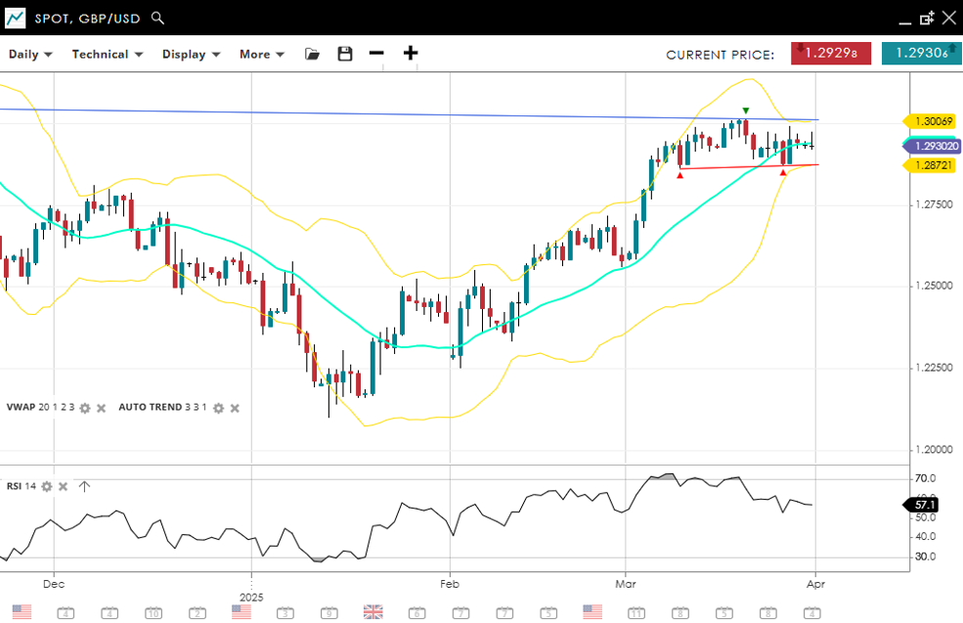Viewport: 963px width, 623px height.
Task: Expand the Daily timeframe dropdown
Action: (30, 55)
